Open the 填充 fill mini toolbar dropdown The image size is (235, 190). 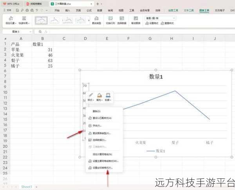click(x=99, y=97)
